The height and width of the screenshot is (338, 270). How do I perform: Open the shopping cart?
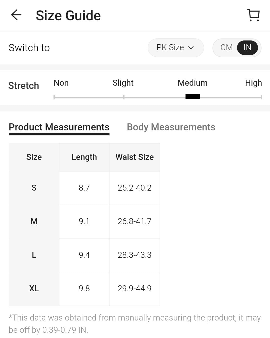(253, 15)
